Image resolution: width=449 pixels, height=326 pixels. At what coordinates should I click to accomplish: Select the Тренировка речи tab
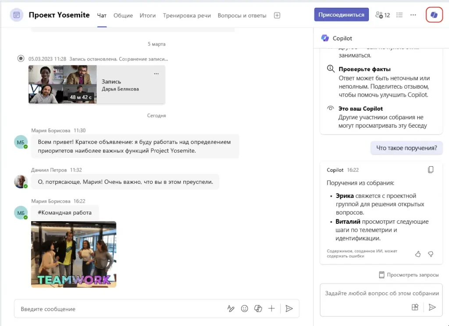pyautogui.click(x=187, y=15)
